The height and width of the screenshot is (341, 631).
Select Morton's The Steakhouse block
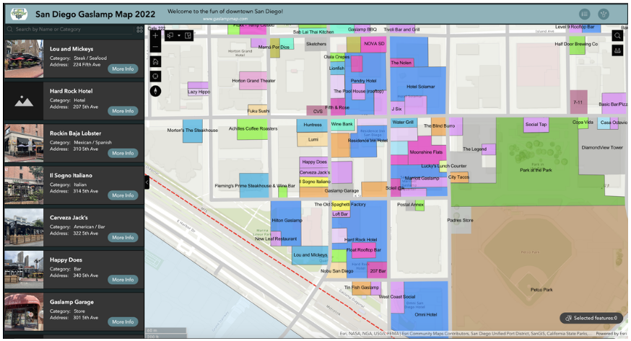[x=192, y=131]
